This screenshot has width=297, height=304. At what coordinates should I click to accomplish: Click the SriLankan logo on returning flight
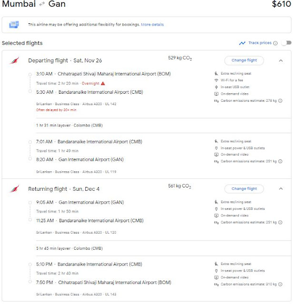[15, 189]
